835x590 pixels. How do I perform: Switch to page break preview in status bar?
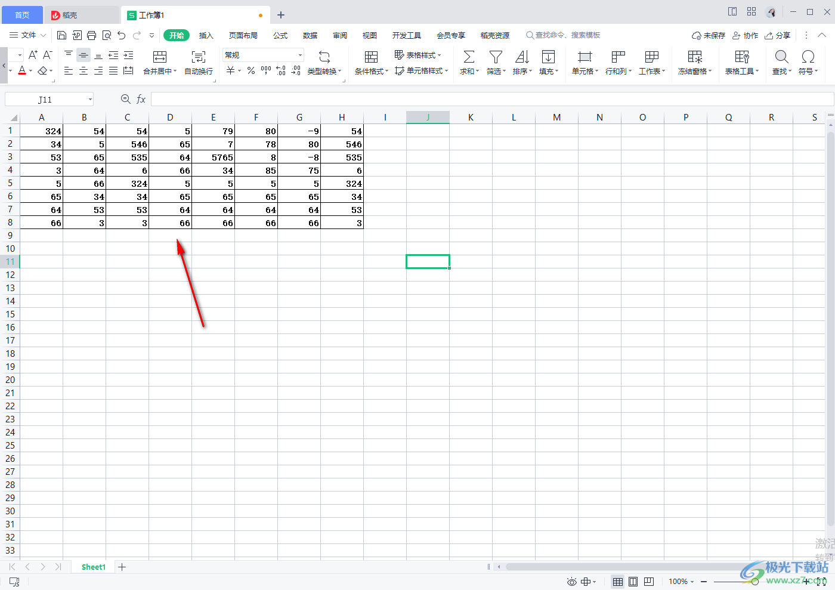[649, 582]
